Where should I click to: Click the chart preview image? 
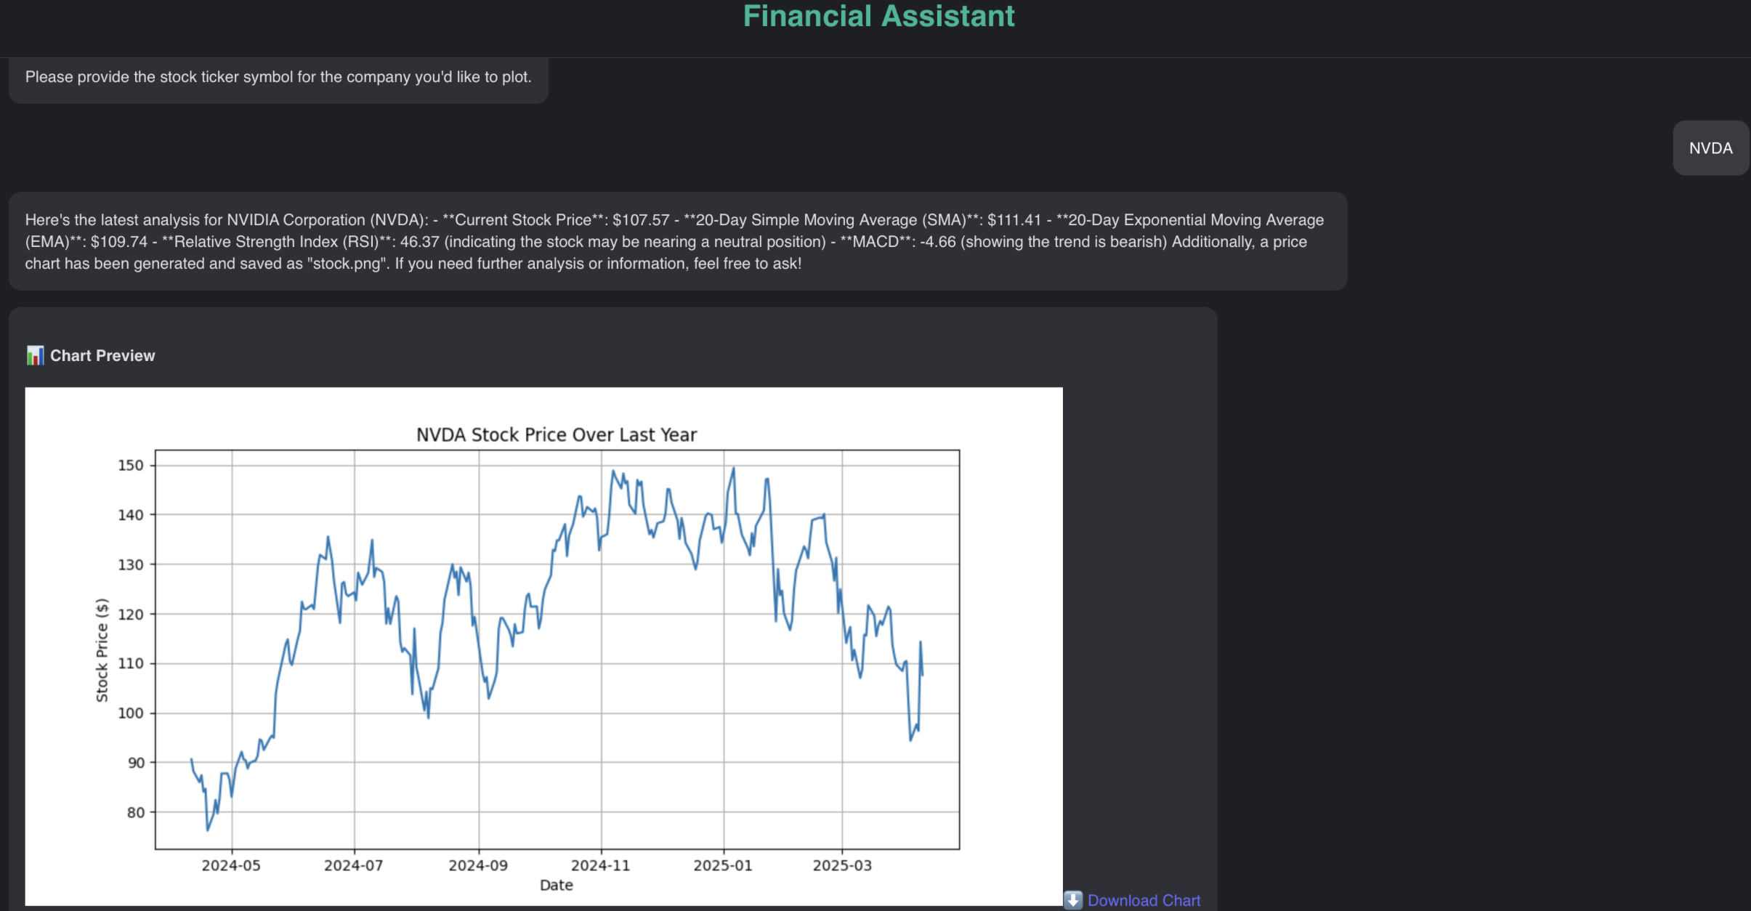pos(543,647)
